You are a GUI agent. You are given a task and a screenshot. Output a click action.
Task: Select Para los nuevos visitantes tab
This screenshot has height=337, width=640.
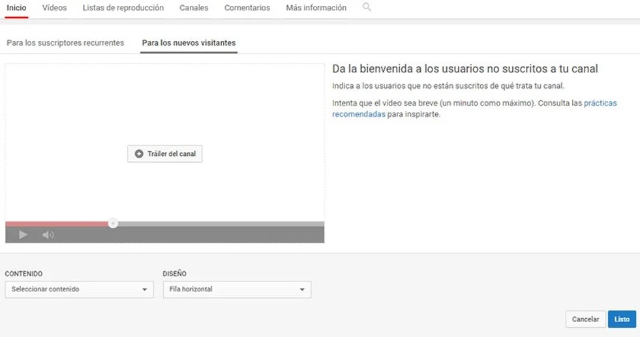pos(189,43)
